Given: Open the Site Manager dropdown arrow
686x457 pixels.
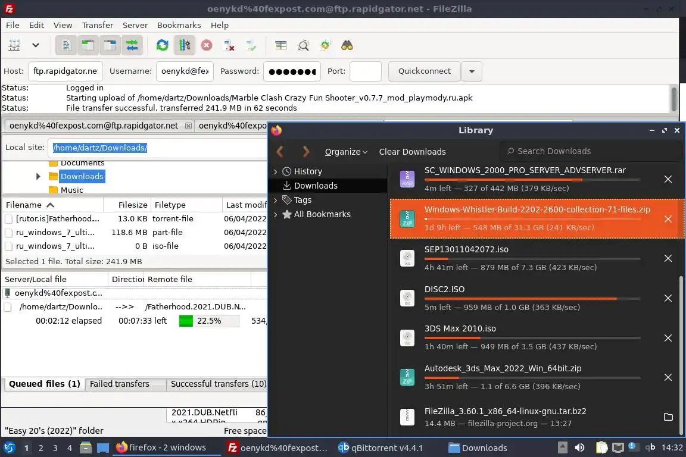Looking at the screenshot, I should 36,45.
